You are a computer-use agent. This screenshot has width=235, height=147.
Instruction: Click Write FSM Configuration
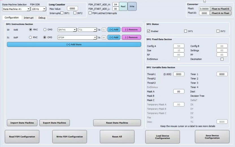69,137
